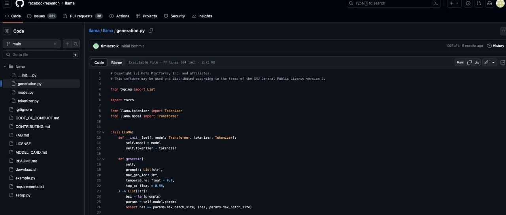Open the repository Code tab
This screenshot has width=506, height=215.
13,16
